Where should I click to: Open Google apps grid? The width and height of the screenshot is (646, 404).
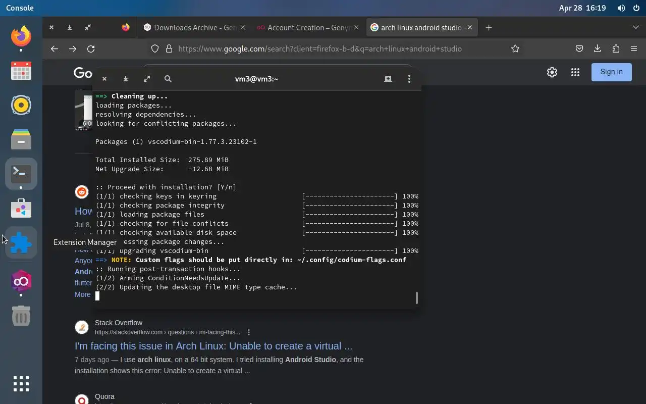575,72
